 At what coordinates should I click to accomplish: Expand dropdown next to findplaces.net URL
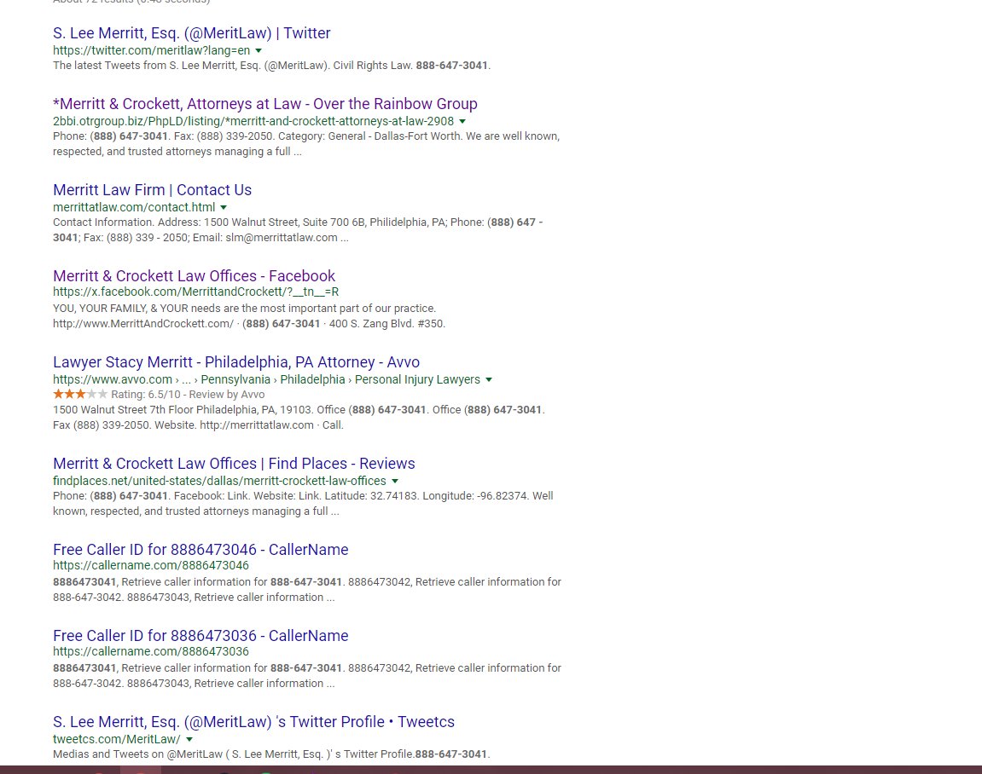(x=395, y=481)
